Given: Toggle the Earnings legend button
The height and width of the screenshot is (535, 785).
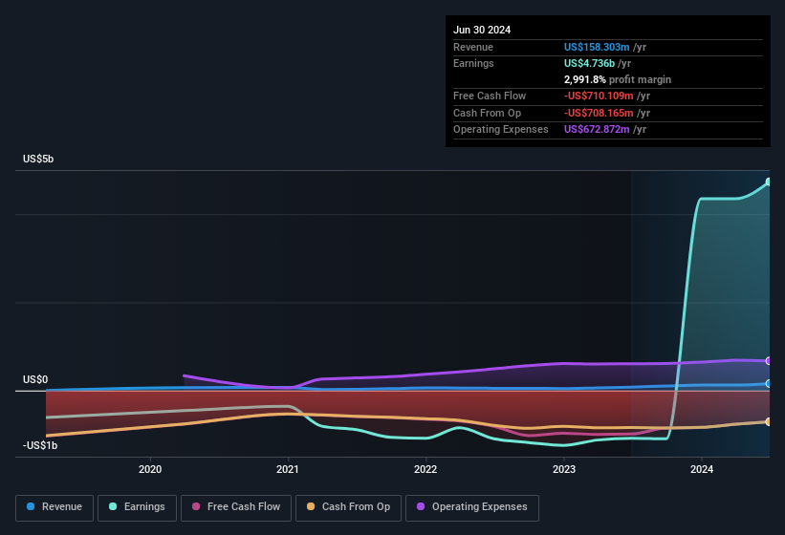Looking at the screenshot, I should [137, 508].
